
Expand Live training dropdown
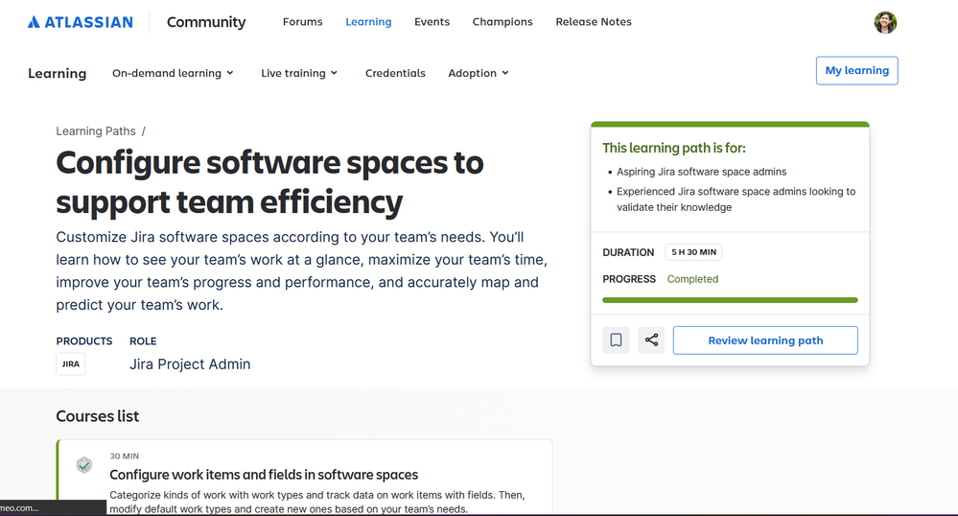pos(299,73)
